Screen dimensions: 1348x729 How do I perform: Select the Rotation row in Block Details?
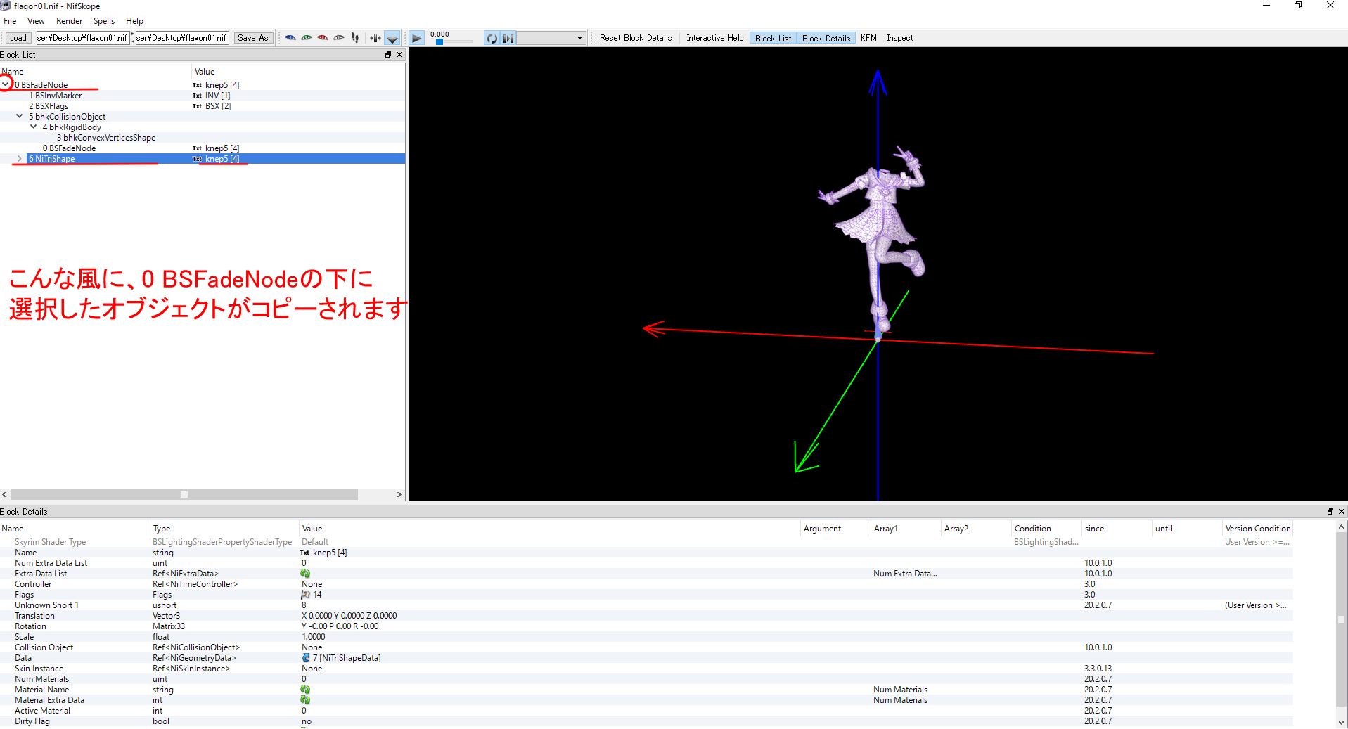coord(647,626)
